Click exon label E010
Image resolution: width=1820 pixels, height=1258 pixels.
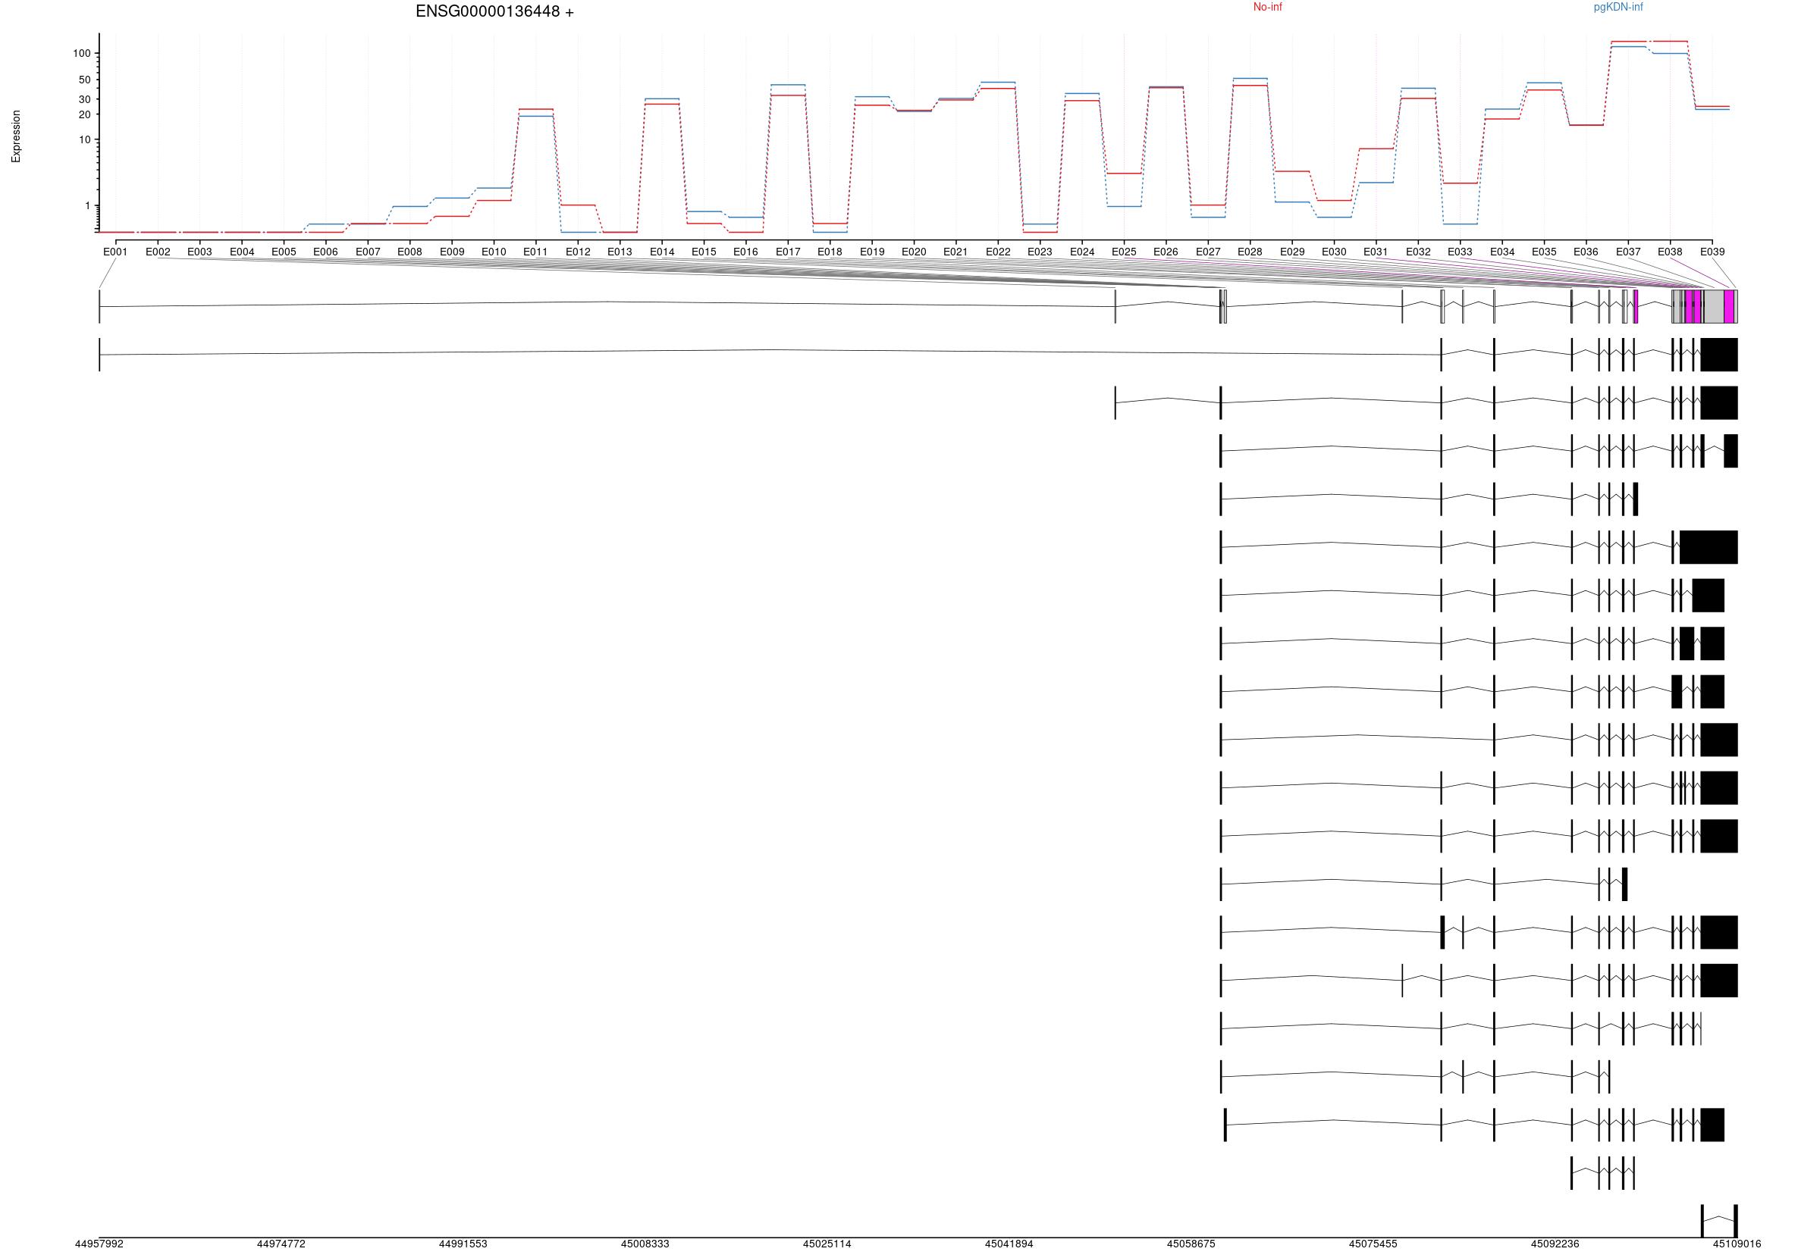click(x=494, y=252)
